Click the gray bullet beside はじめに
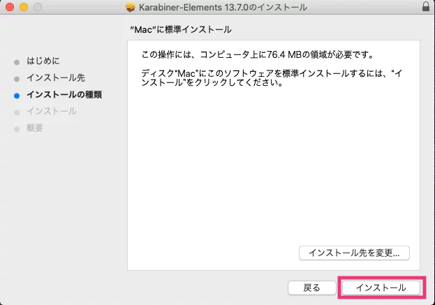This screenshot has width=435, height=305. pyautogui.click(x=17, y=62)
